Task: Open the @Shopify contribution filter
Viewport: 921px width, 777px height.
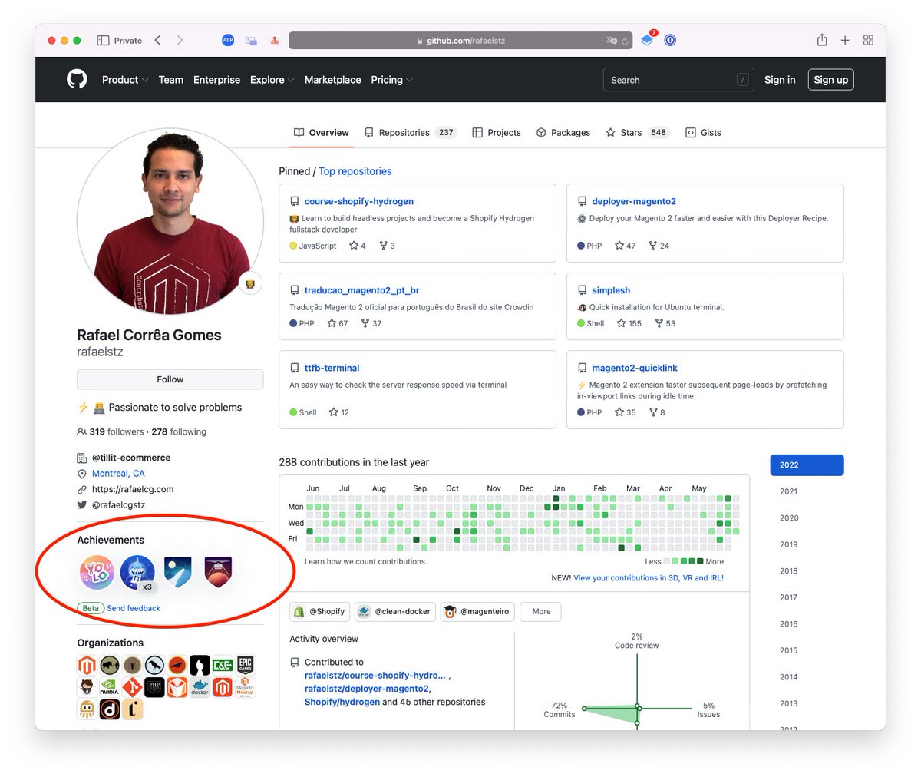Action: (319, 611)
